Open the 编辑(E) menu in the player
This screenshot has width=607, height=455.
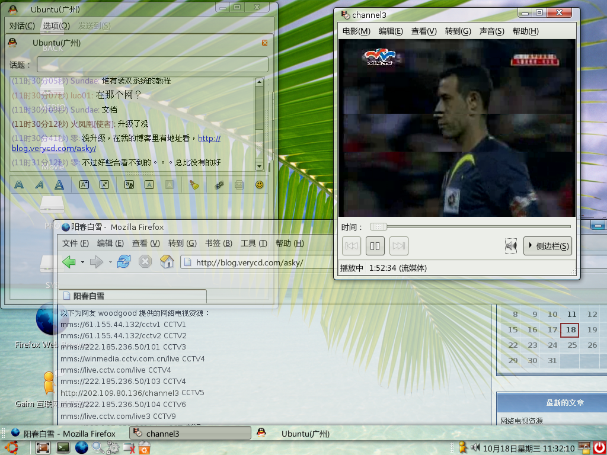click(x=391, y=31)
